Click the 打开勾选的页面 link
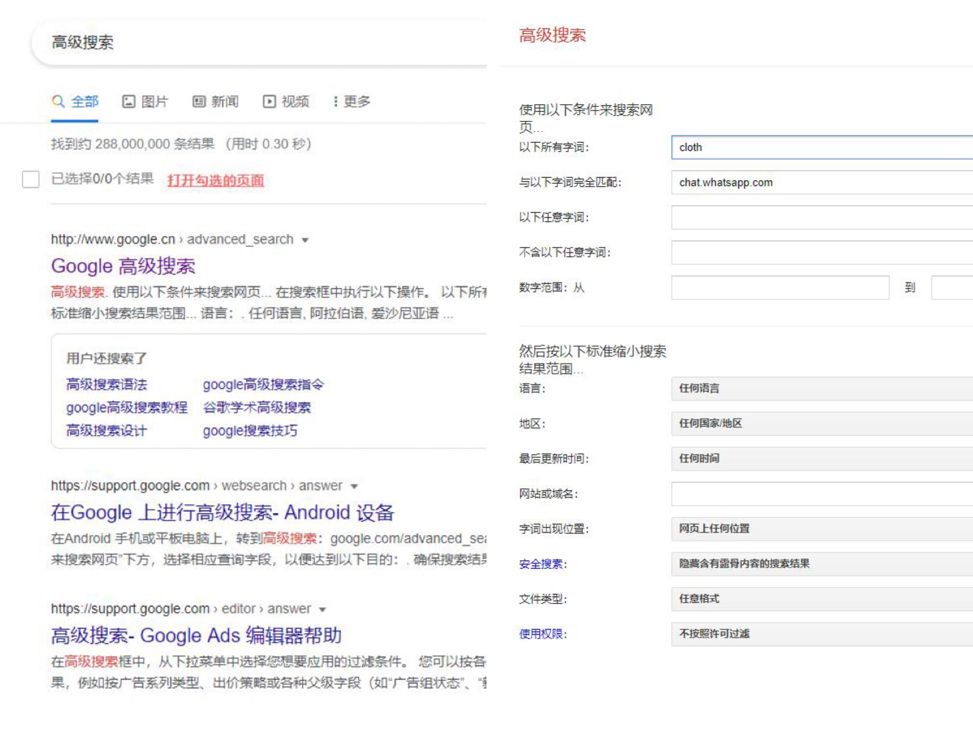The image size is (973, 729). tap(215, 180)
